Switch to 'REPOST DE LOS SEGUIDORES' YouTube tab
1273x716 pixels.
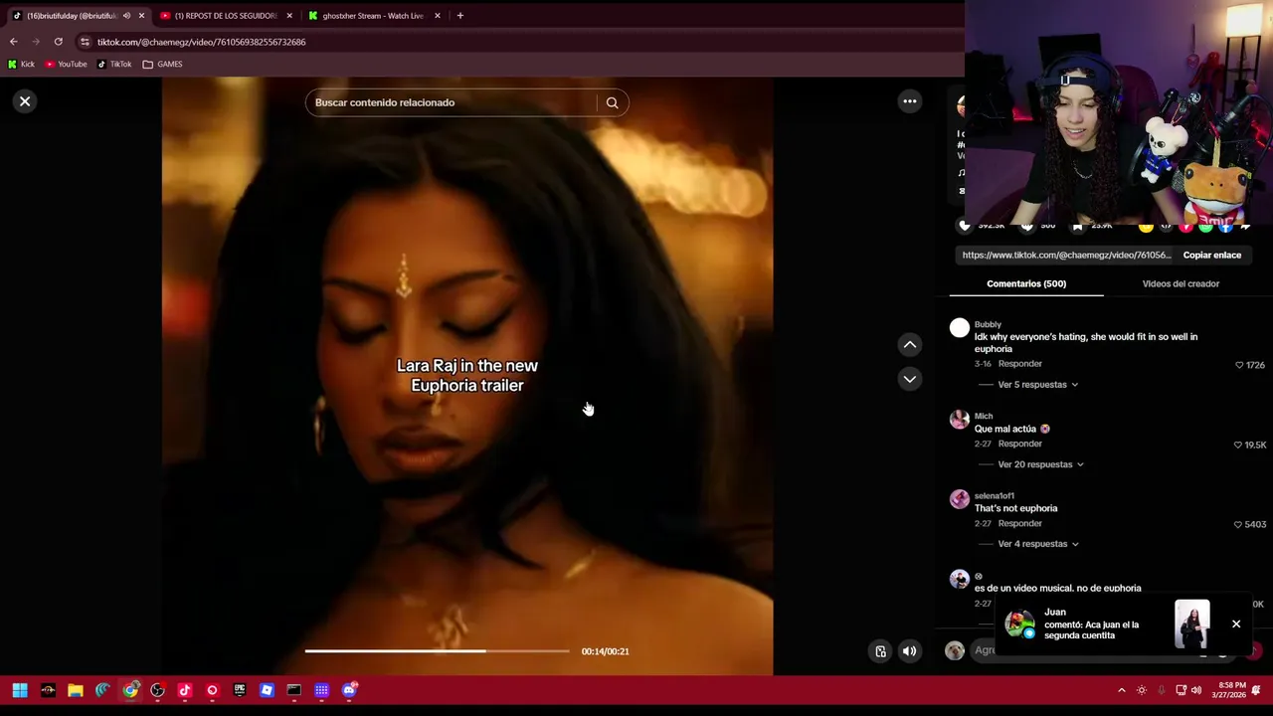tap(226, 16)
